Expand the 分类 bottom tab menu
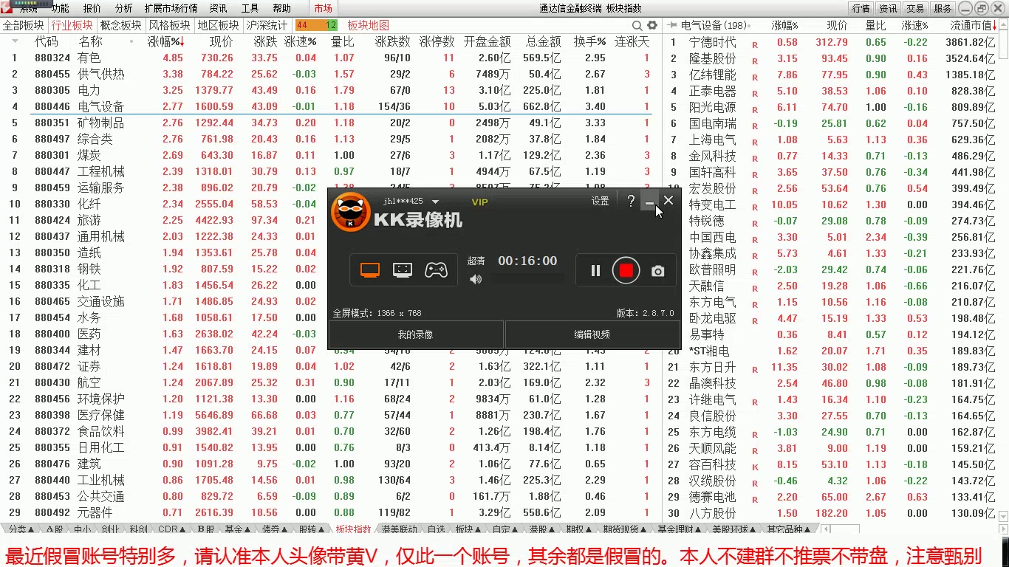The width and height of the screenshot is (1009, 567). (21, 529)
